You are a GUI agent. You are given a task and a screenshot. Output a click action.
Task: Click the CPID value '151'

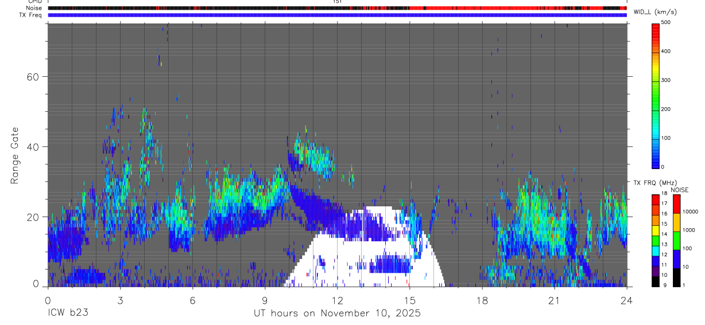pyautogui.click(x=337, y=2)
